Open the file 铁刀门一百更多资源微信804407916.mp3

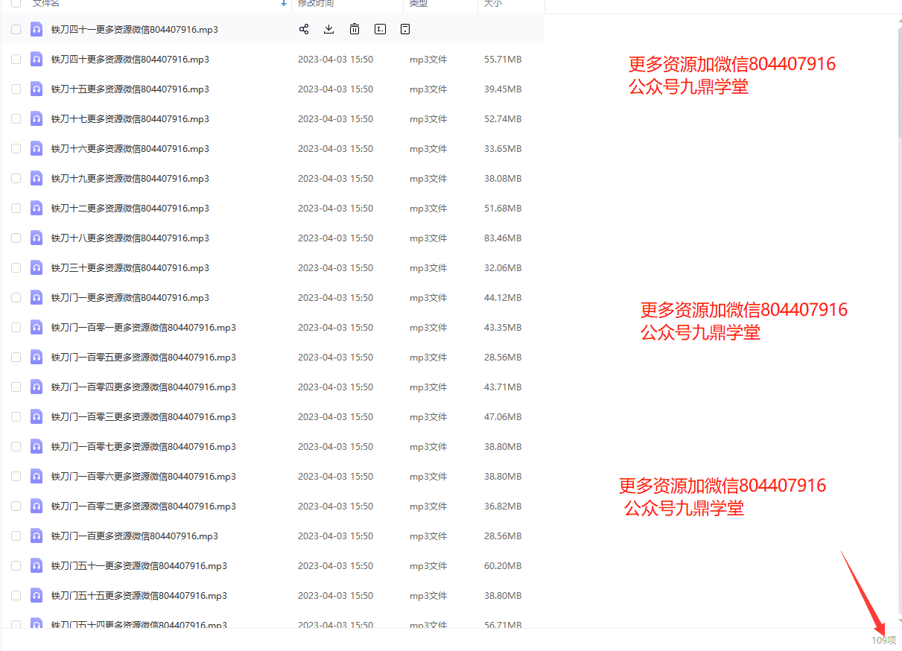[x=134, y=536]
